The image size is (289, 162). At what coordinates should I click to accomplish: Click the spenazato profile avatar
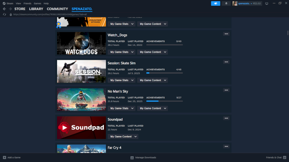[235, 3]
